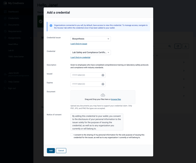The image size is (196, 163).
Task: Click the My Credivera logo icon
Action: (x=5, y=3)
